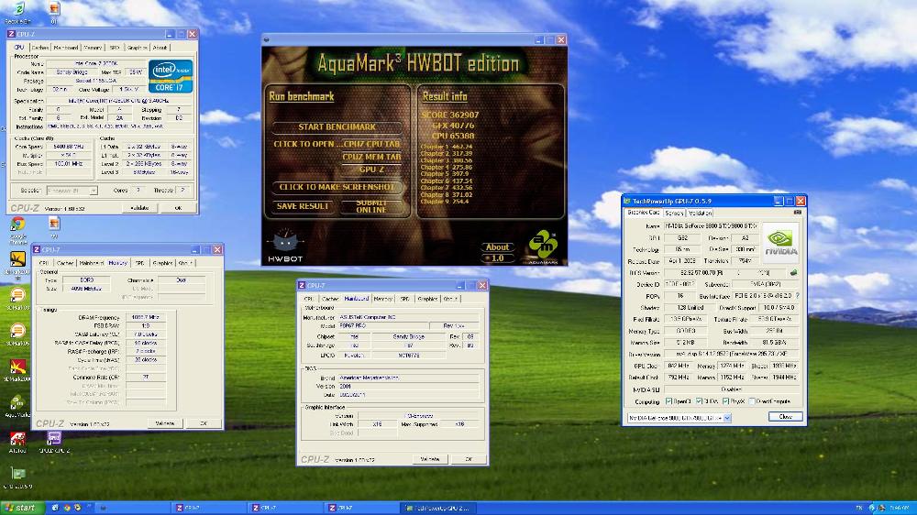The width and height of the screenshot is (917, 515).
Task: Switch to Caches tab in CPU-Z CPU window
Action: pos(39,48)
